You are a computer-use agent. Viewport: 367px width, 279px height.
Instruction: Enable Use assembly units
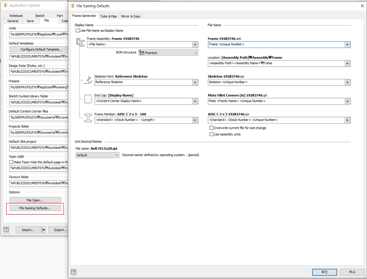pyautogui.click(x=211, y=134)
